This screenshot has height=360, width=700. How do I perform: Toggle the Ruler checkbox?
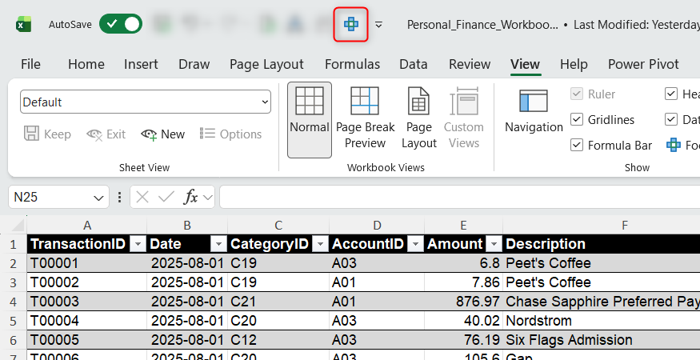pos(577,94)
